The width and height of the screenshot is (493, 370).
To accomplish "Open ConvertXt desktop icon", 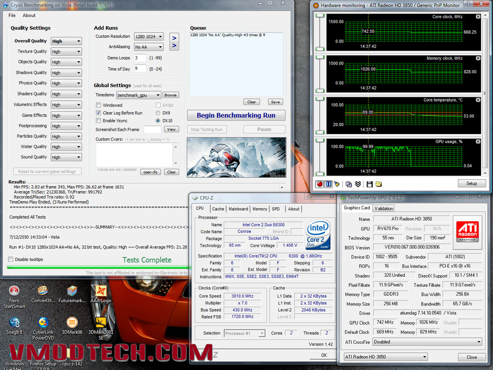I will (x=43, y=294).
